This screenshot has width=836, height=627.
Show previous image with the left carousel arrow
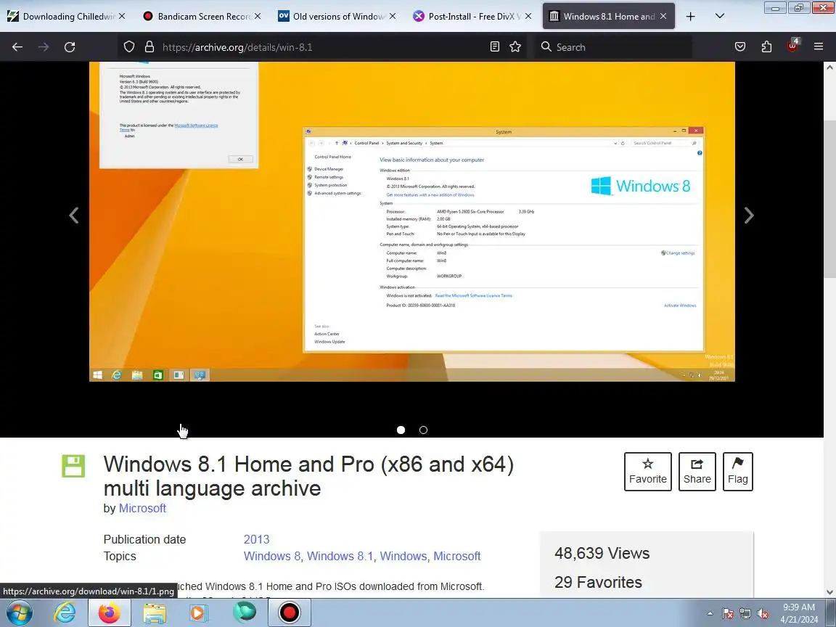(74, 216)
